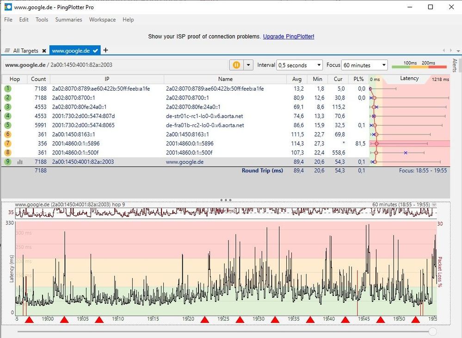Open the Summaries menu

[x=68, y=19]
